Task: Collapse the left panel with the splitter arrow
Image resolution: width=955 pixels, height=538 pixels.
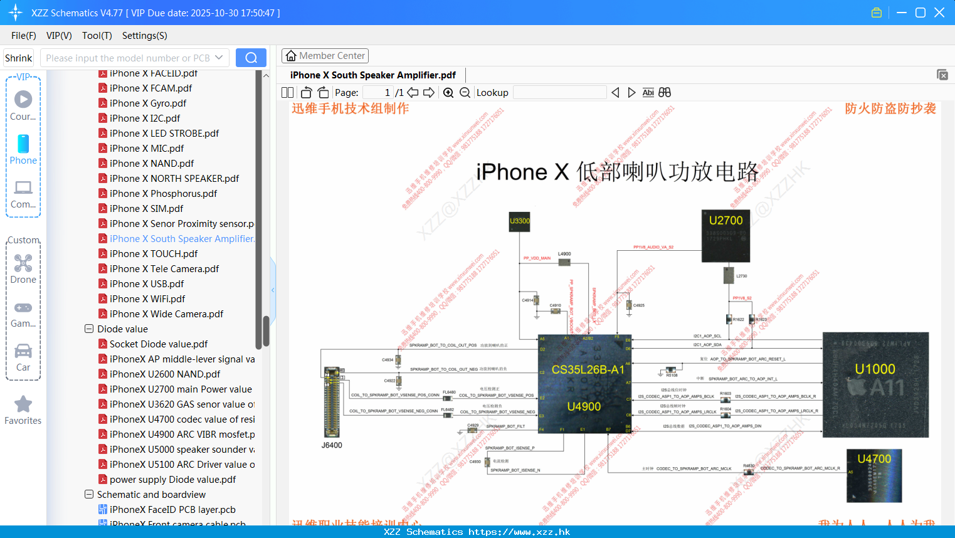Action: (x=273, y=290)
